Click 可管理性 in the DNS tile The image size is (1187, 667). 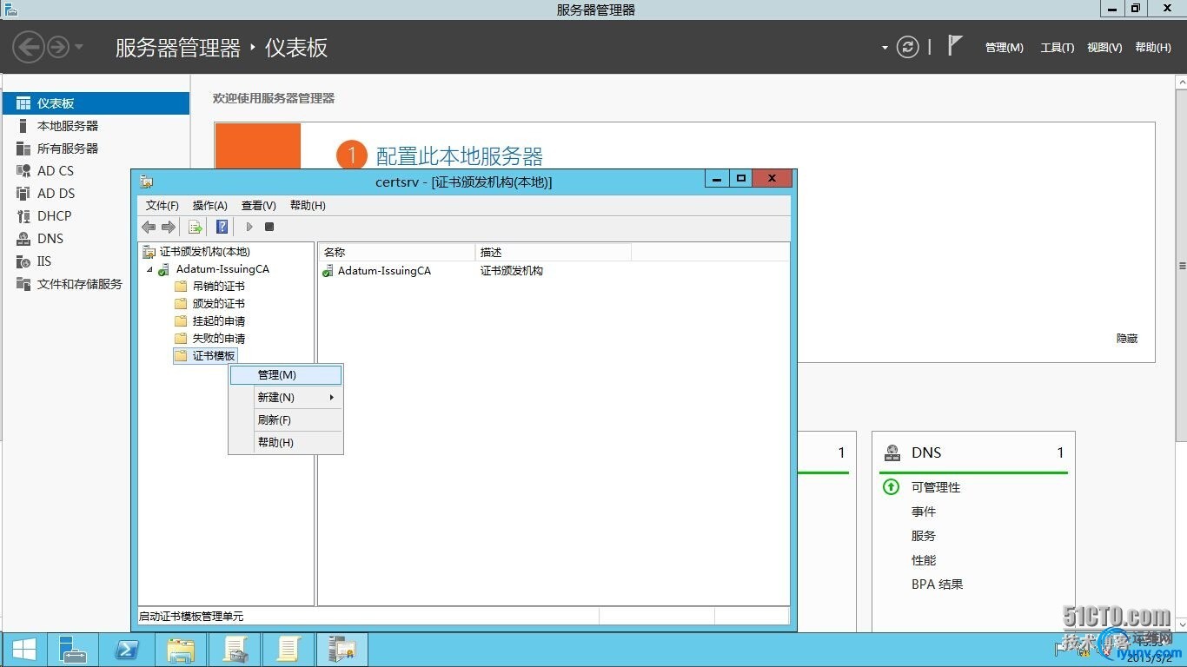click(936, 487)
